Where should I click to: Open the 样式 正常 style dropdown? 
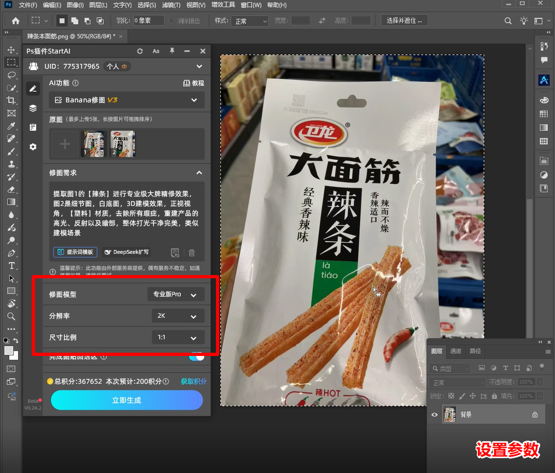pos(250,21)
